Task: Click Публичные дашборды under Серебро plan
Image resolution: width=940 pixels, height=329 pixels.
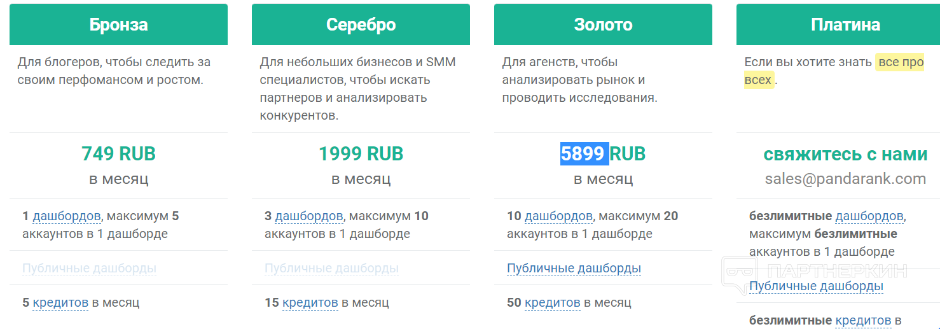Action: pyautogui.click(x=331, y=269)
